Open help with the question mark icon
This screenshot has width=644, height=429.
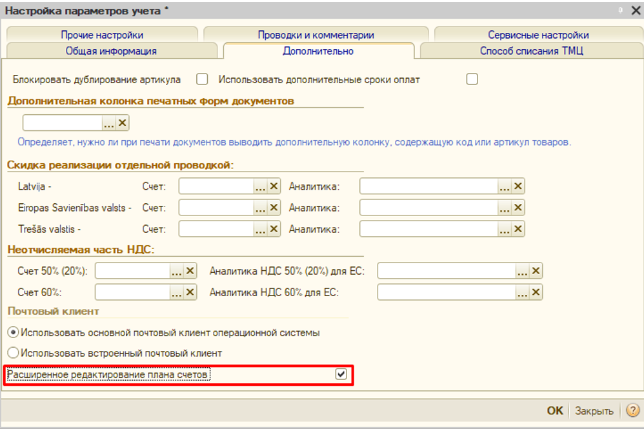(632, 411)
